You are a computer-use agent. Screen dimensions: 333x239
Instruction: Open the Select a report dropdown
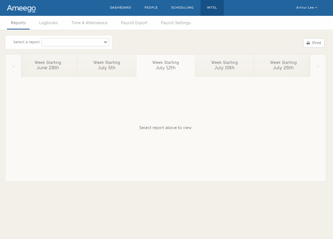click(75, 42)
